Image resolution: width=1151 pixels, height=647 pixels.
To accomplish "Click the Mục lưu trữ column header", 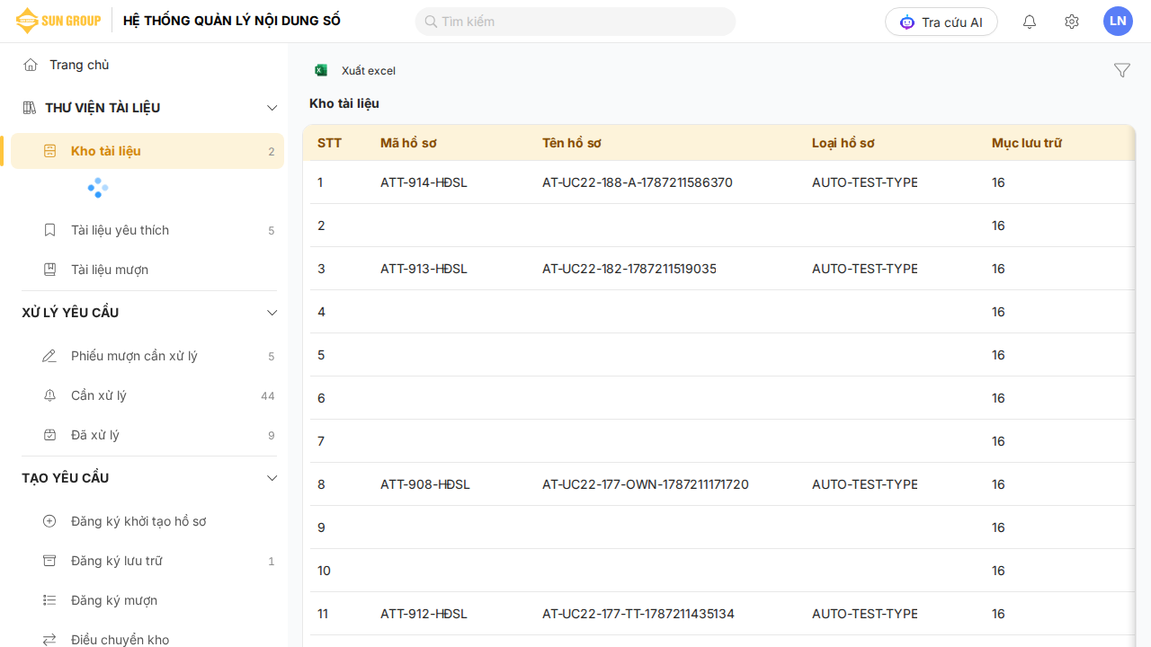I will (1027, 143).
